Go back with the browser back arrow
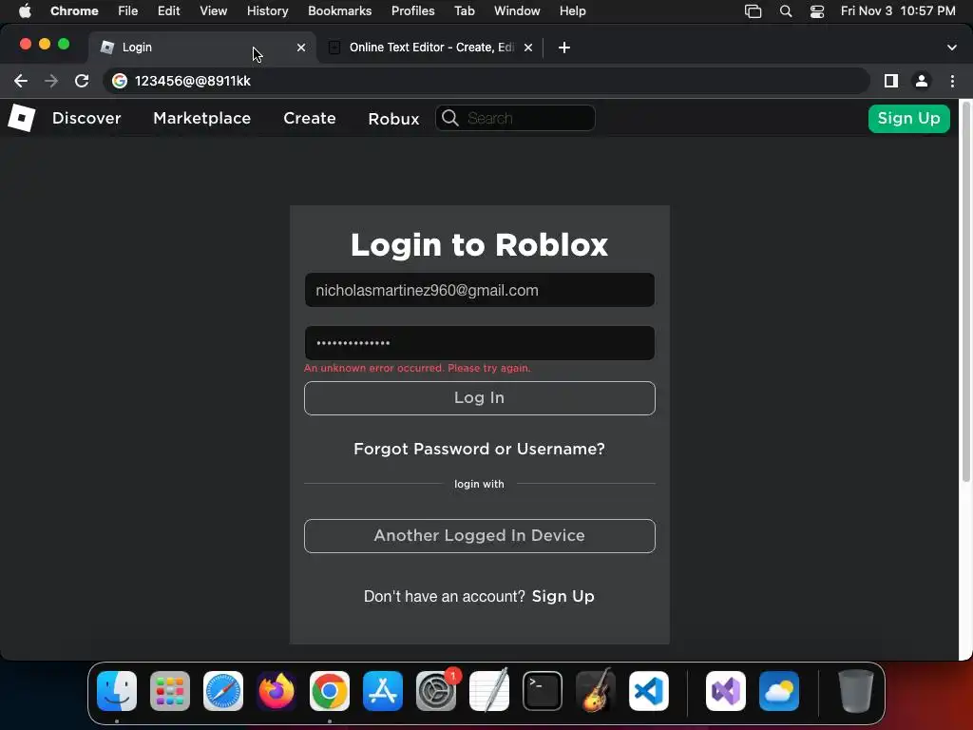 [x=21, y=81]
